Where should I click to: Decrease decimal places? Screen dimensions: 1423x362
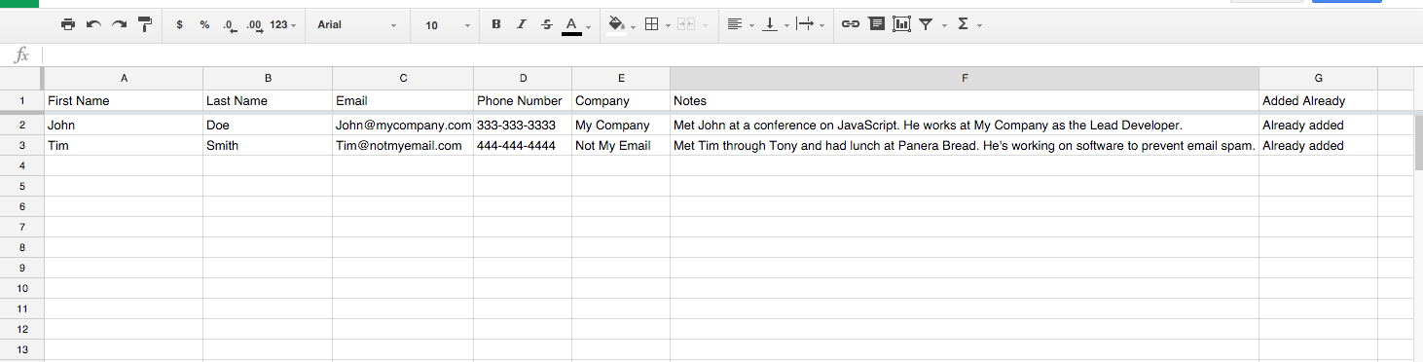(x=230, y=25)
